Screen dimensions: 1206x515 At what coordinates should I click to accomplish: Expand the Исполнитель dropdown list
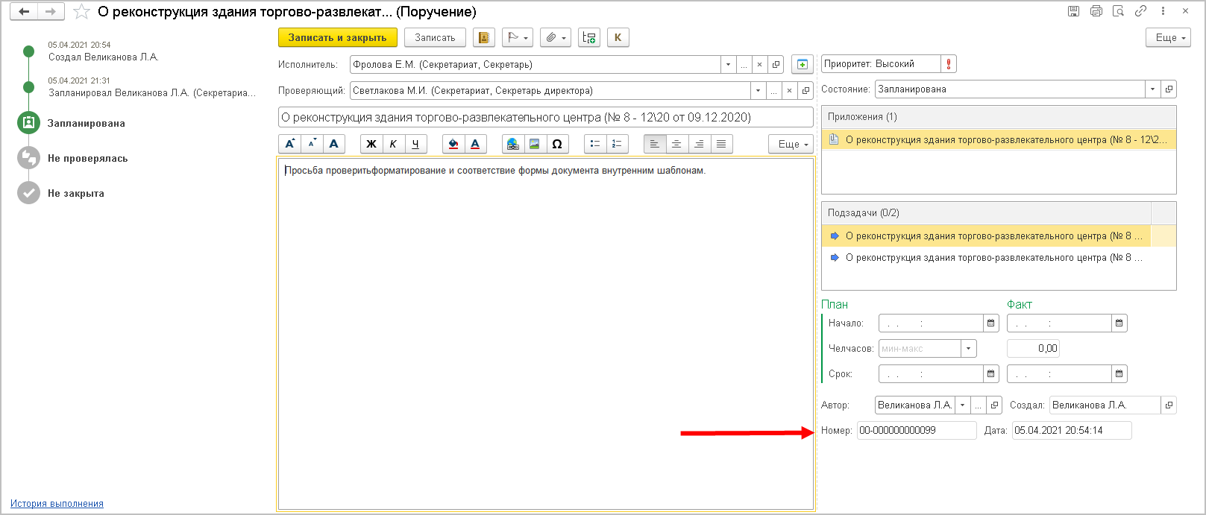[x=728, y=65]
